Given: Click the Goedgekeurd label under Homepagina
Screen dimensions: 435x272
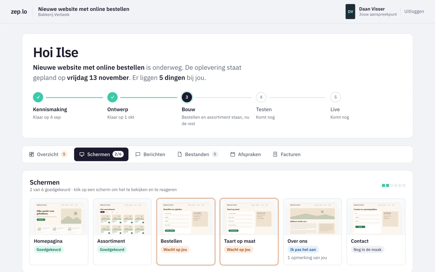Looking at the screenshot, I should [49, 249].
